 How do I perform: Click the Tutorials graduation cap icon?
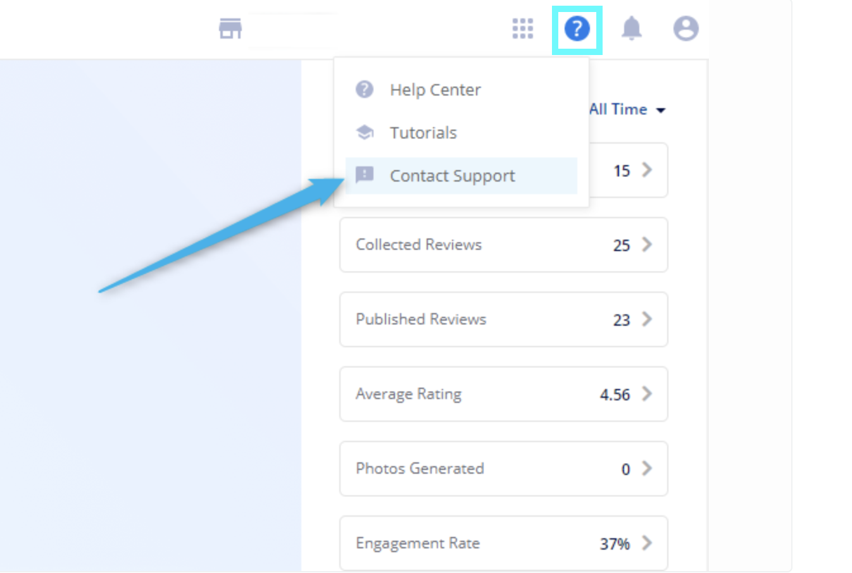[x=365, y=132]
